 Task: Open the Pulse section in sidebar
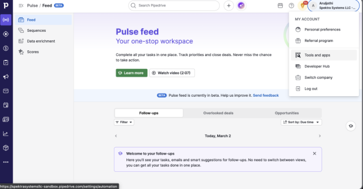[6, 20]
